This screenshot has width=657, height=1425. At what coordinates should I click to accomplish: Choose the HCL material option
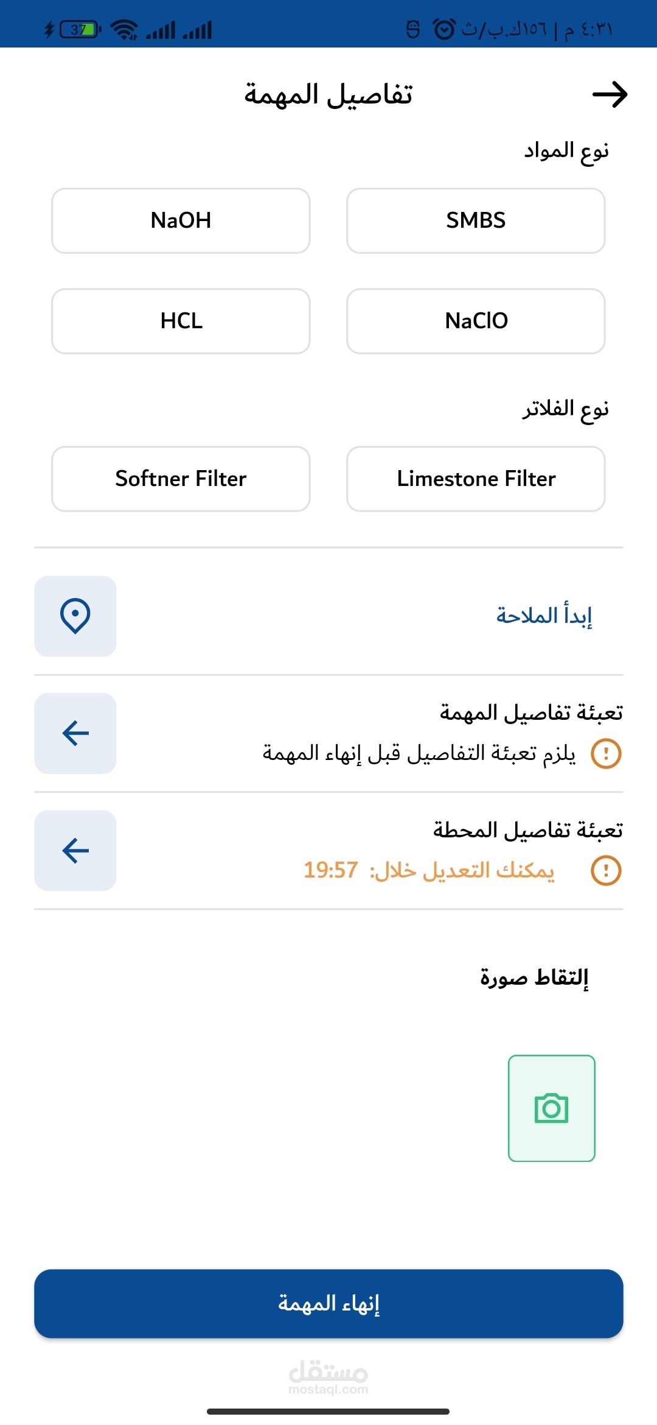[181, 321]
